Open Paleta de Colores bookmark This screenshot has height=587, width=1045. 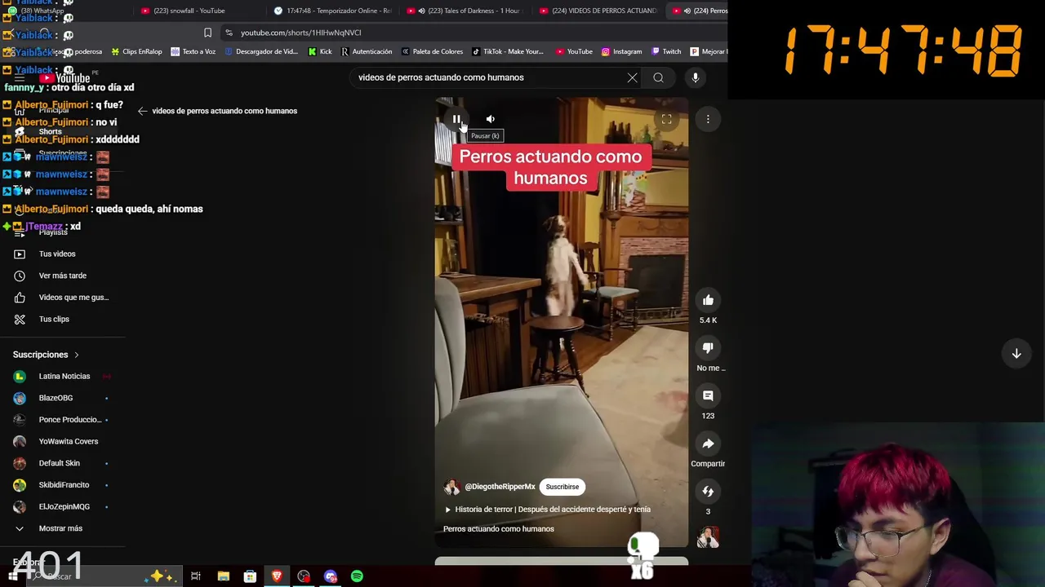coord(432,51)
